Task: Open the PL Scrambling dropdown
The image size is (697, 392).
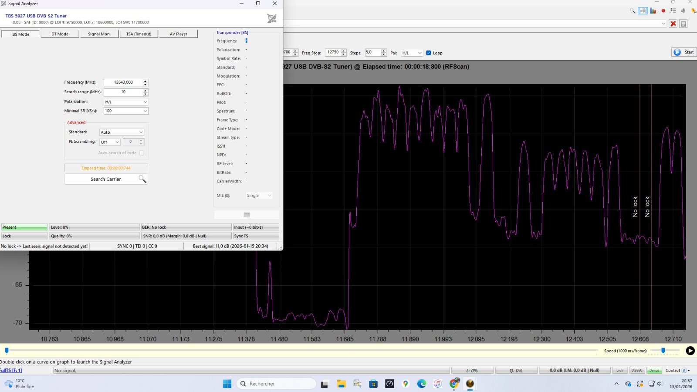Action: pyautogui.click(x=110, y=142)
